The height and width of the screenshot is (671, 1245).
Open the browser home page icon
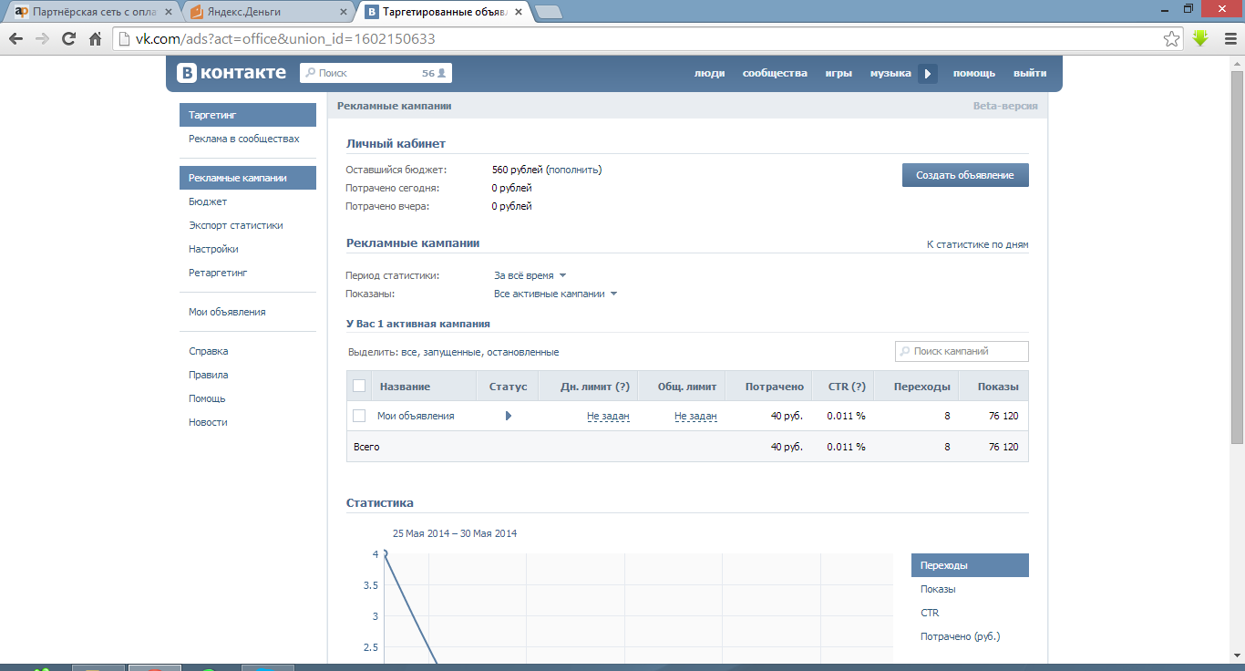(95, 39)
